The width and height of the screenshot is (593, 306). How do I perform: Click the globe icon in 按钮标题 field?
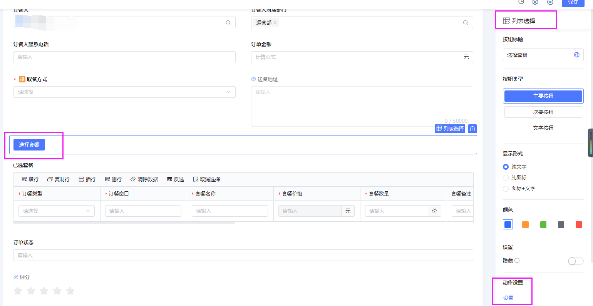pos(576,55)
